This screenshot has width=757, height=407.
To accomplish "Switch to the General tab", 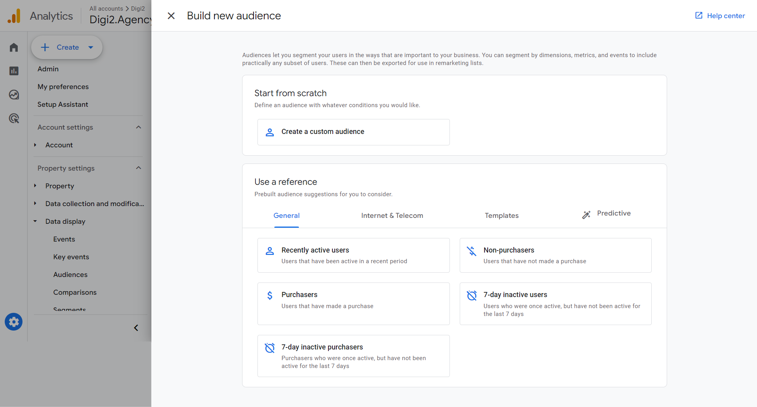I will pyautogui.click(x=287, y=216).
